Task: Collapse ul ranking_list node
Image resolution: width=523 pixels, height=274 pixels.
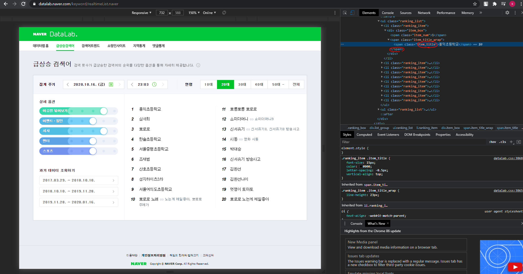Action: point(379,21)
